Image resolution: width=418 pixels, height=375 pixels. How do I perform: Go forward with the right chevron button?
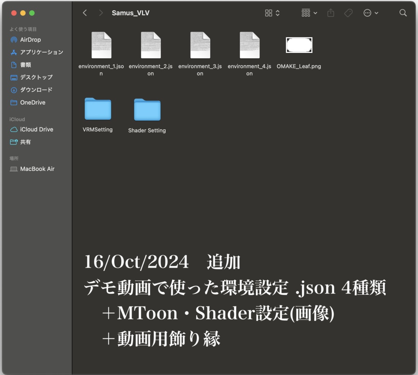point(100,13)
